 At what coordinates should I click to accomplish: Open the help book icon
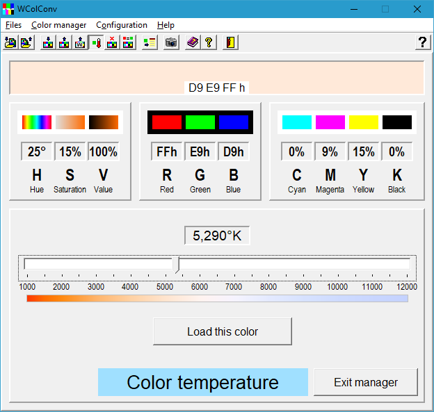click(193, 42)
